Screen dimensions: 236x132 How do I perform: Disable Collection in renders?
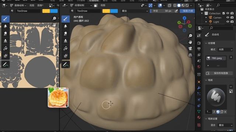tap(232, 13)
